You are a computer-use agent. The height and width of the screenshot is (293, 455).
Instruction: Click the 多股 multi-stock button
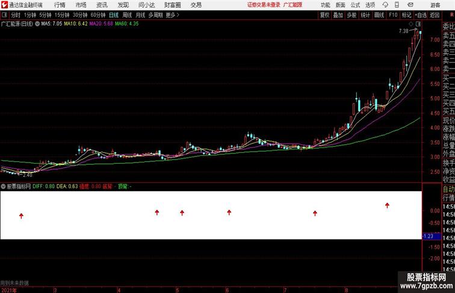[351, 15]
